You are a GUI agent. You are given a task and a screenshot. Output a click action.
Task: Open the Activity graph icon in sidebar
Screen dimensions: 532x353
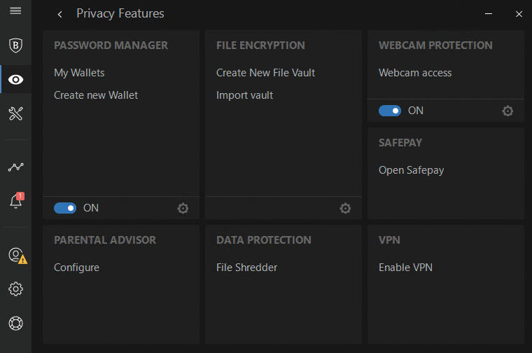[x=15, y=167]
